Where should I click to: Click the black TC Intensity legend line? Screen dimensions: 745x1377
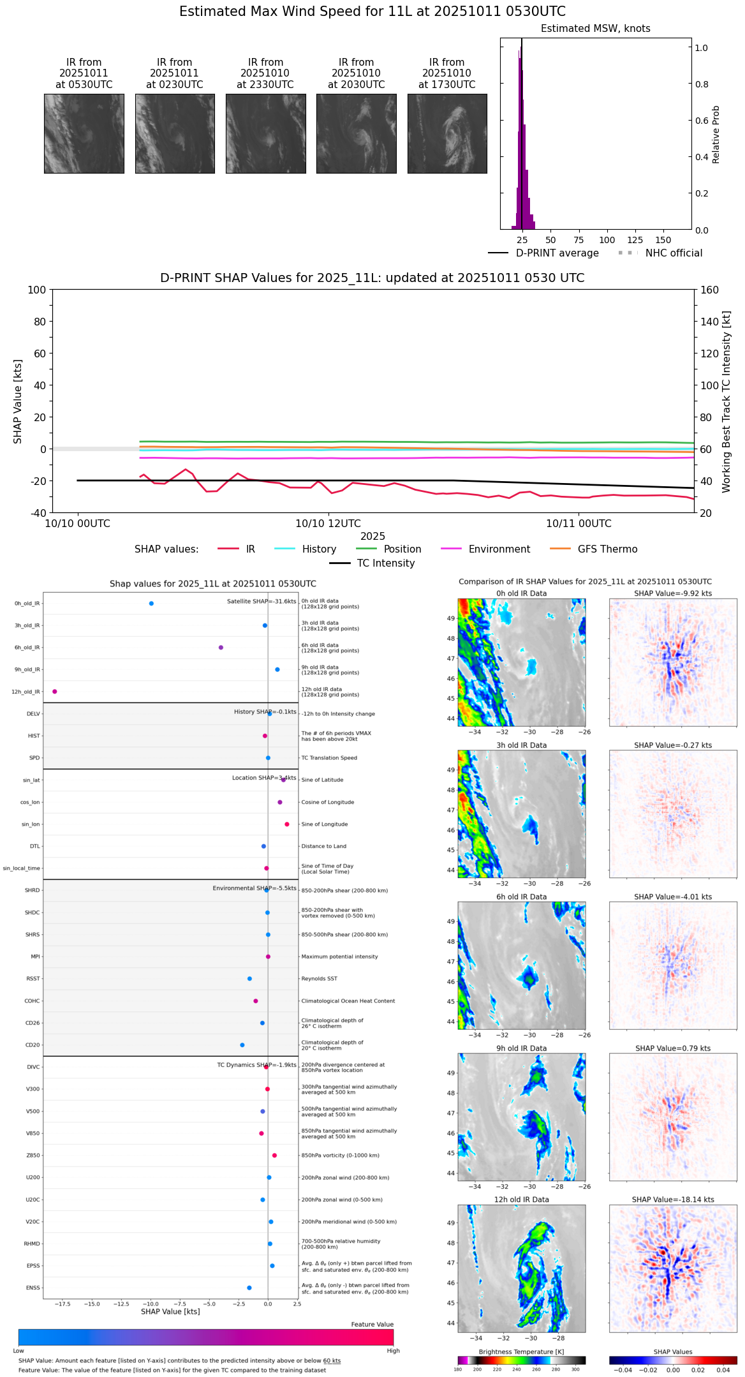tap(340, 563)
